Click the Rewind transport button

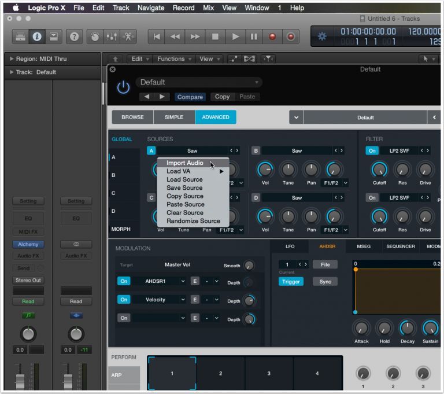175,36
